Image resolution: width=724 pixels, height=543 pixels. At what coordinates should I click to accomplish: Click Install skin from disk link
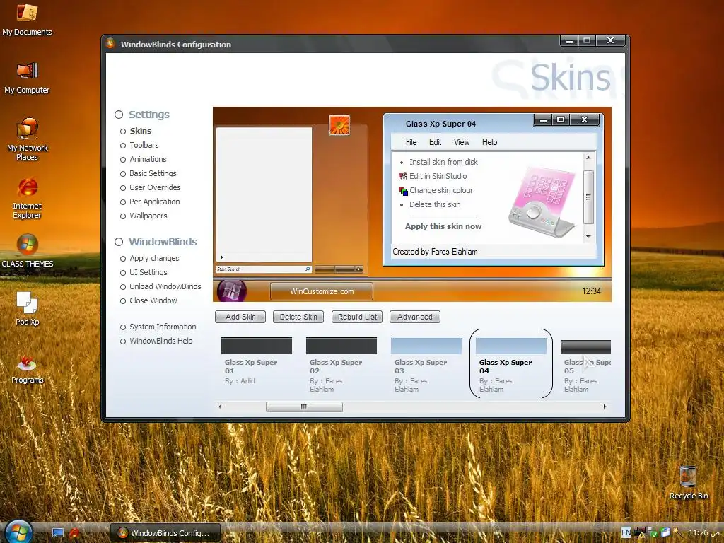443,162
